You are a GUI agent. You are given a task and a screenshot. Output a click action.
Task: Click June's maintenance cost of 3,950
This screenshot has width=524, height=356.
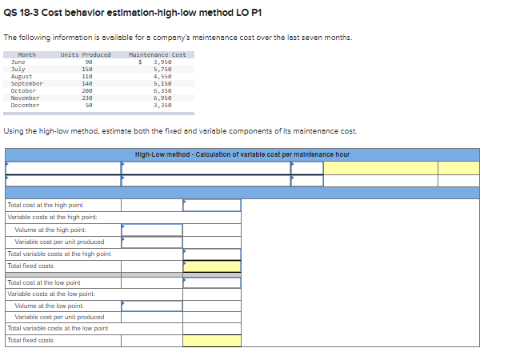[162, 62]
